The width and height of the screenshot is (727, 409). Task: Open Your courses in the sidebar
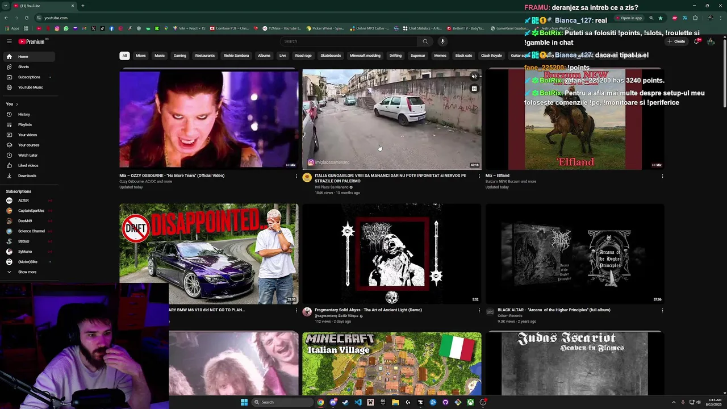click(27, 145)
